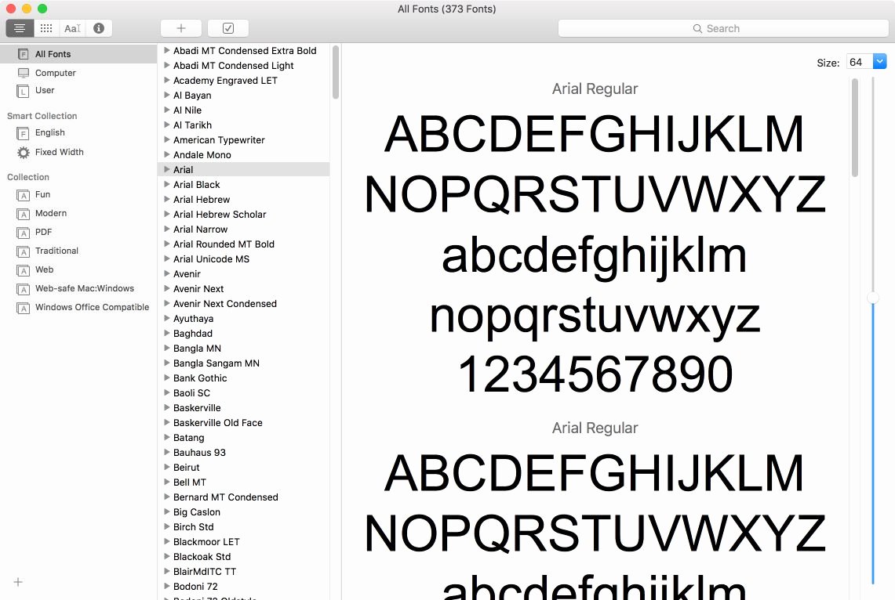Click the search magnifier in the search field
The width and height of the screenshot is (895, 600).
[697, 28]
